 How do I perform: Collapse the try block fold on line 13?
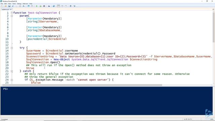pyautogui.click(x=12, y=48)
